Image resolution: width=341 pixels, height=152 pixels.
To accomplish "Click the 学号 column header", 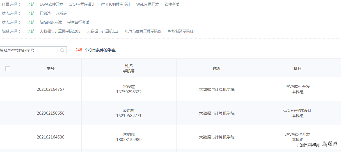I will click(x=51, y=69).
